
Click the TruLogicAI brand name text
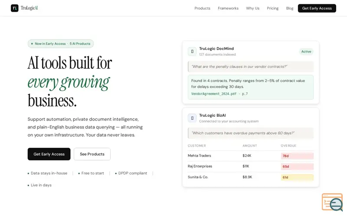tap(29, 8)
